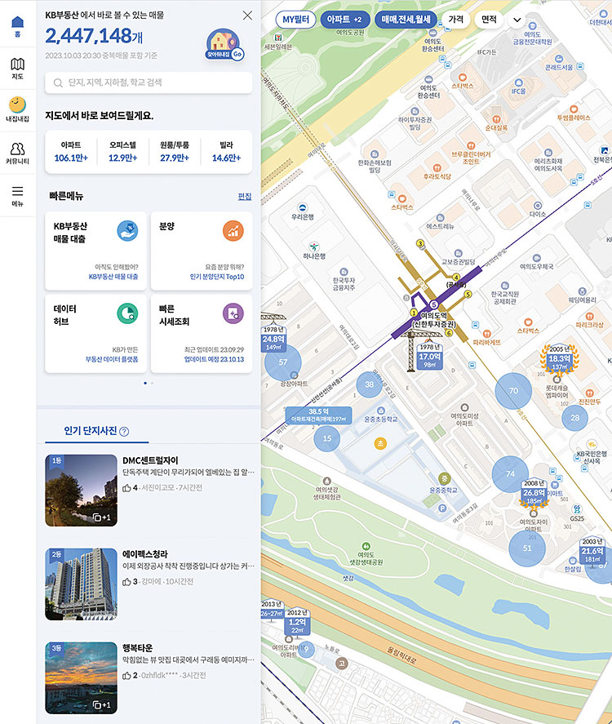Viewport: 612px width, 724px height.
Task: Like the 행복타운 post thumbs-up
Action: 126,675
